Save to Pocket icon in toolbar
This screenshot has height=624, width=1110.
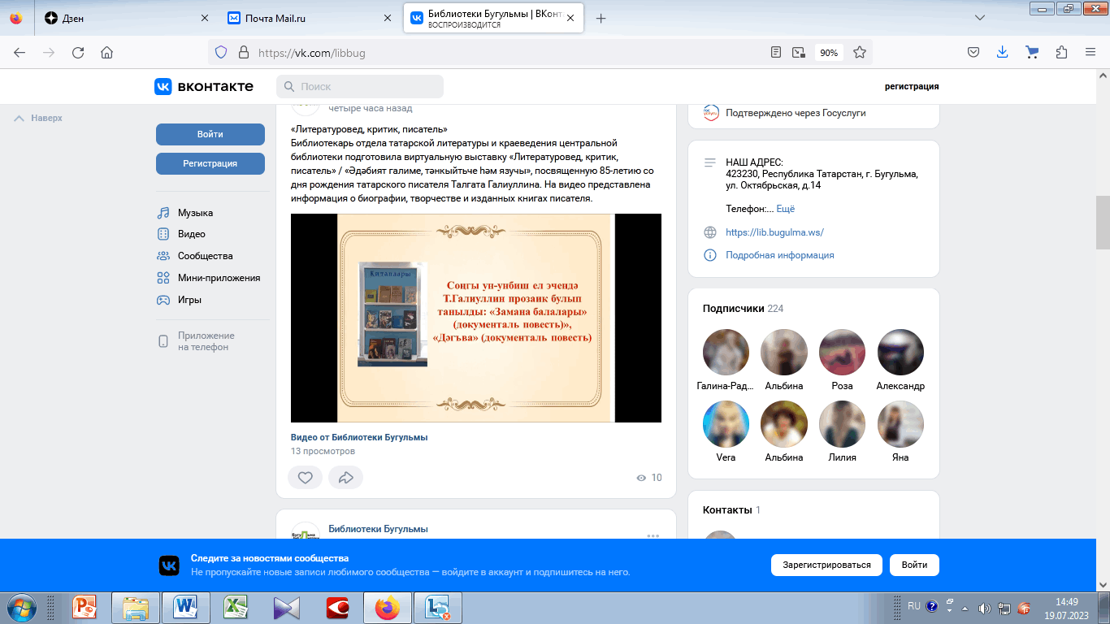click(x=973, y=52)
